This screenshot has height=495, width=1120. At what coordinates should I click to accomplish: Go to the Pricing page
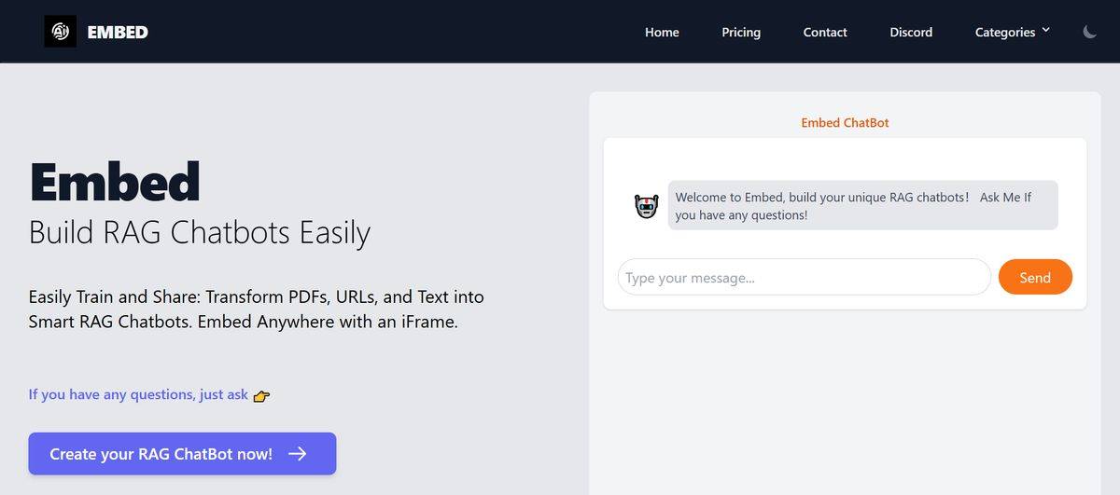[x=741, y=33]
